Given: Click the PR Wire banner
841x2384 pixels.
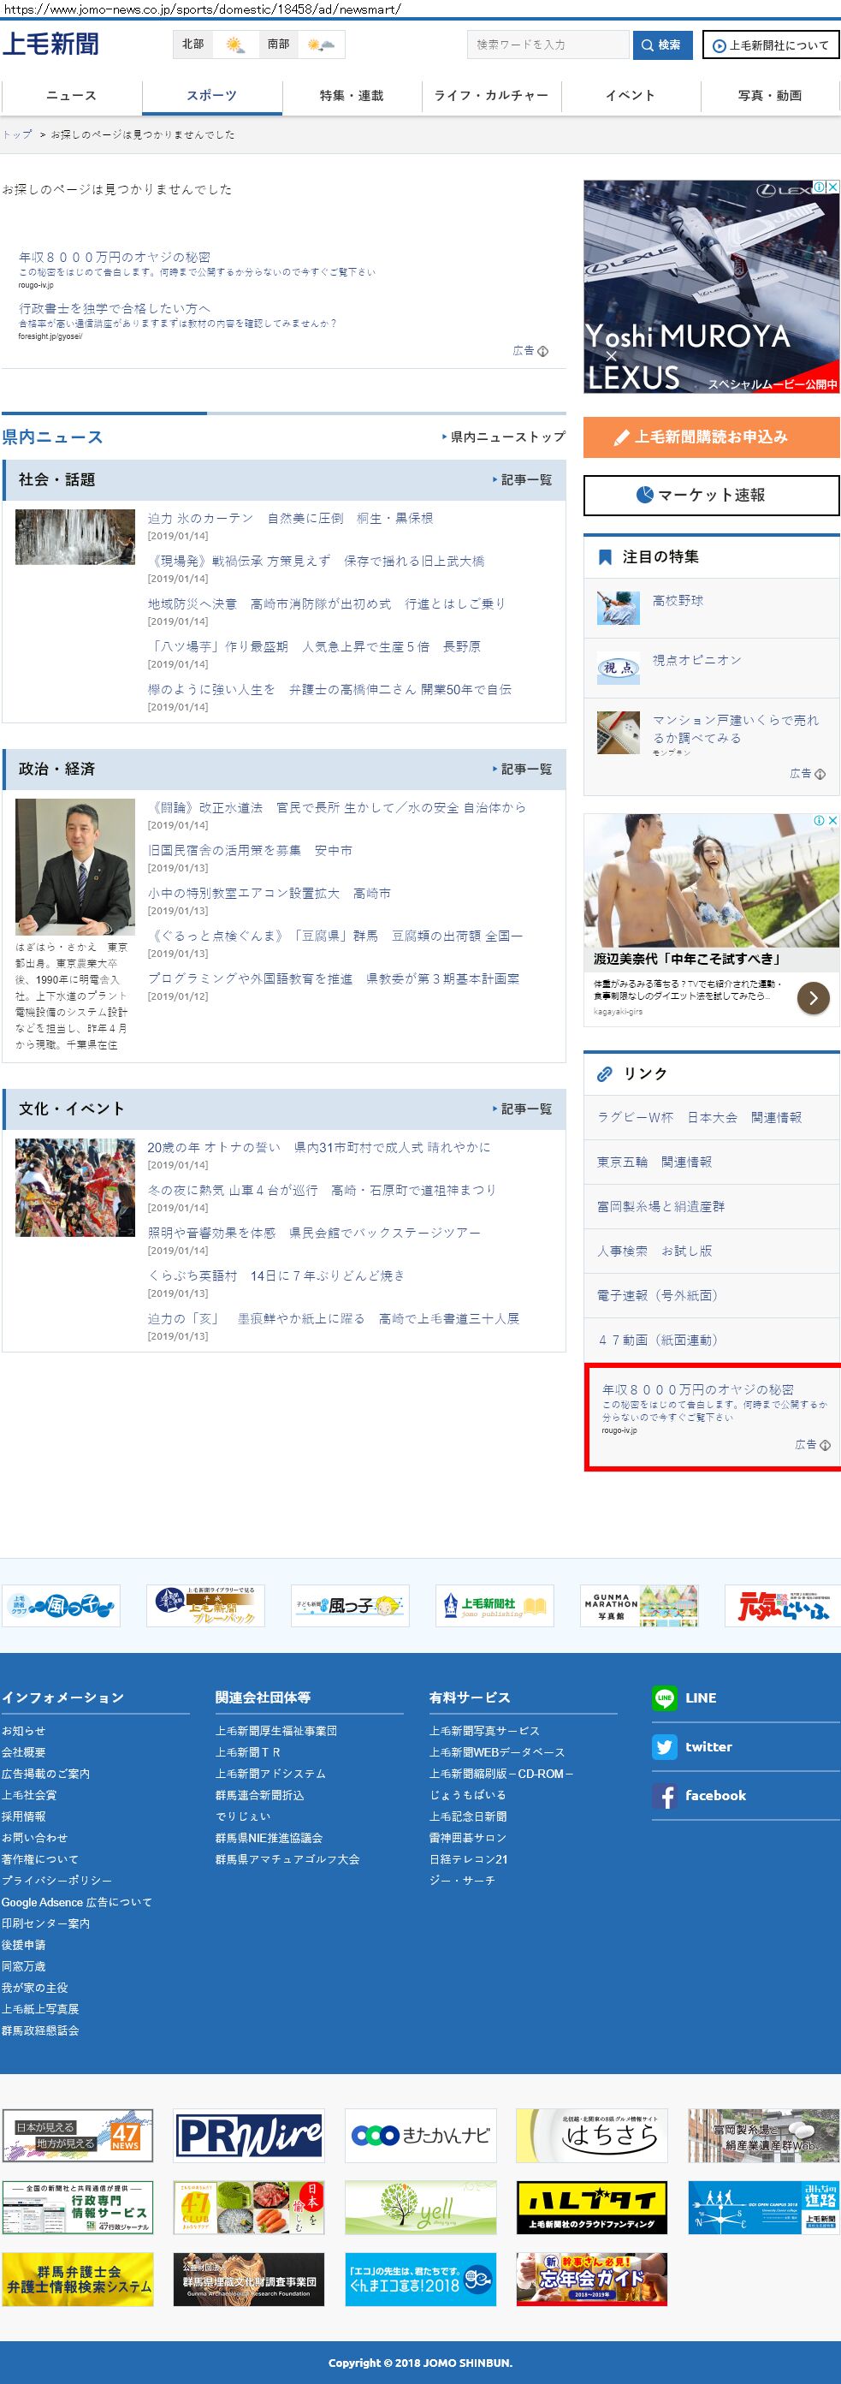Looking at the screenshot, I should 249,2135.
